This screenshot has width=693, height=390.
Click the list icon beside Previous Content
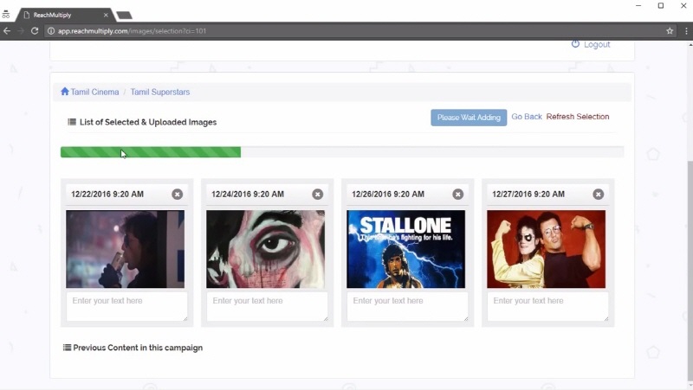pyautogui.click(x=67, y=348)
